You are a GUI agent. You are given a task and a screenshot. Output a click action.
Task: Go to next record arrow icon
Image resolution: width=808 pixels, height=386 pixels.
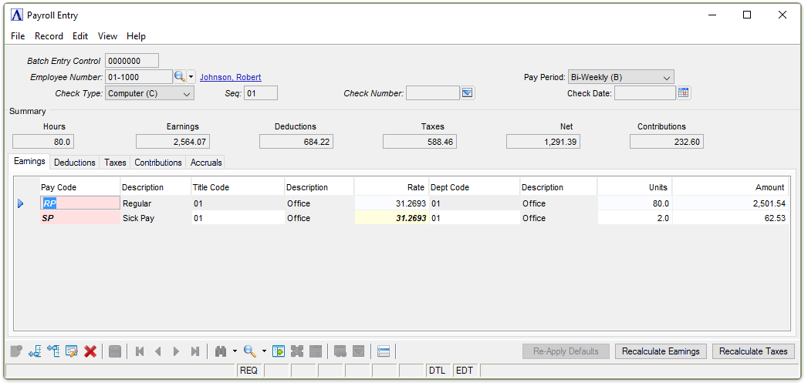coord(176,351)
